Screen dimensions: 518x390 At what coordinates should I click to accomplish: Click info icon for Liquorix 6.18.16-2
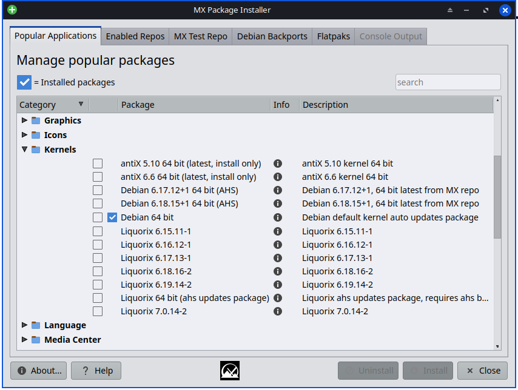[x=278, y=271]
